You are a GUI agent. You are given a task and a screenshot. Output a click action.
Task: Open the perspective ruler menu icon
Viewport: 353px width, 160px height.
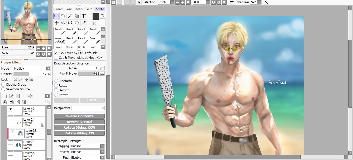pos(31,96)
